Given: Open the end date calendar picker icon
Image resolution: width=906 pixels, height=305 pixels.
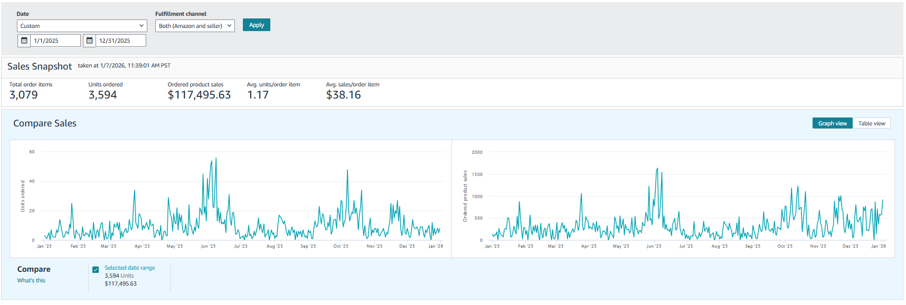Looking at the screenshot, I should [x=90, y=41].
